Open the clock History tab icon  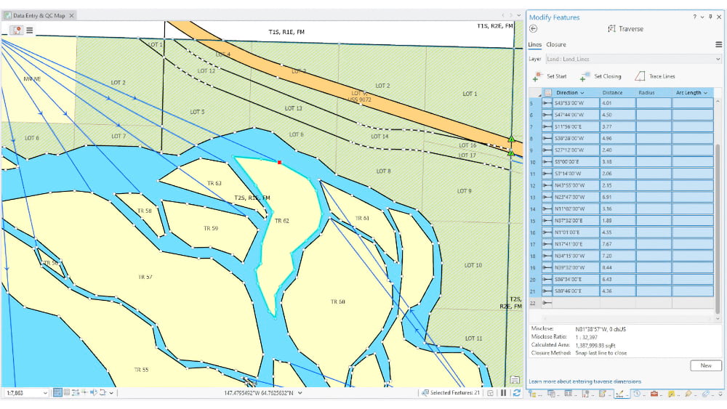[637, 394]
